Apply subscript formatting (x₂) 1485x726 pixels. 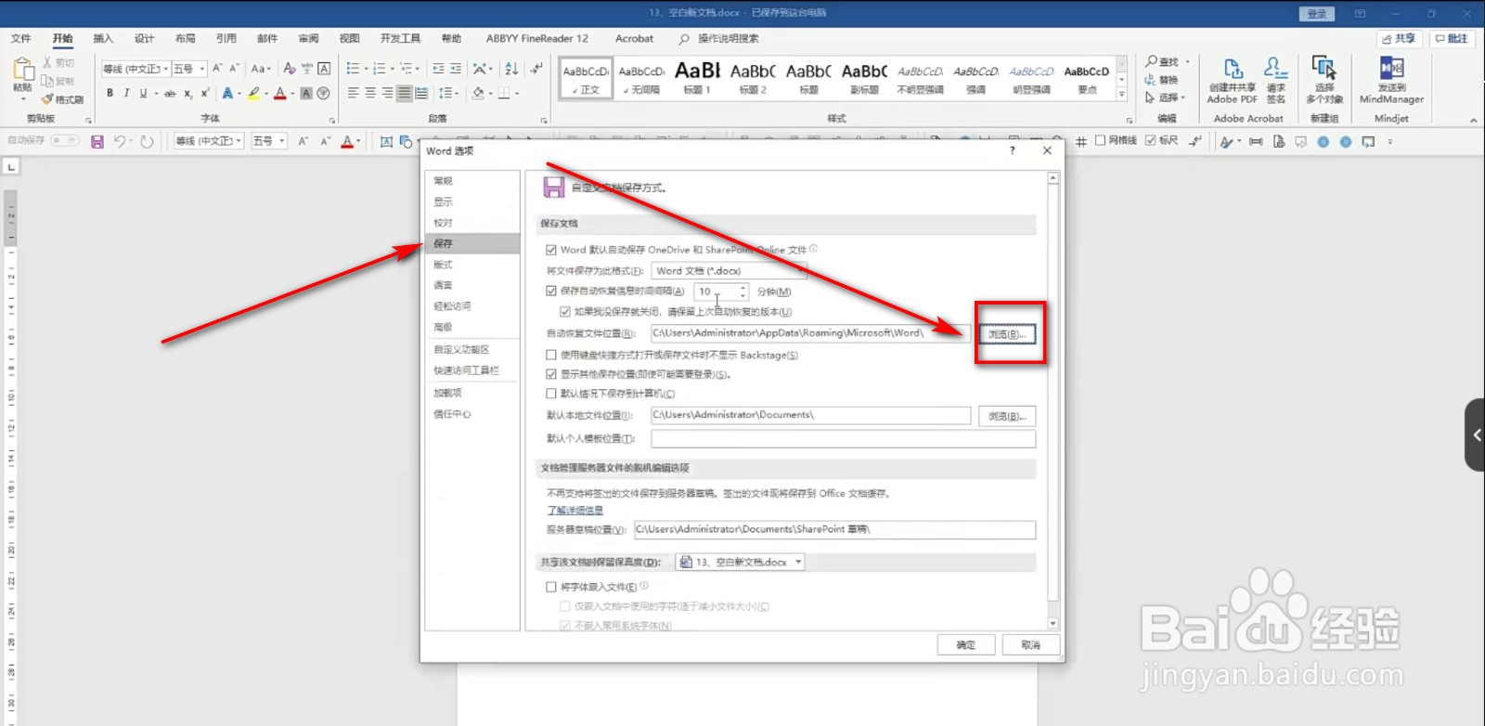point(187,93)
